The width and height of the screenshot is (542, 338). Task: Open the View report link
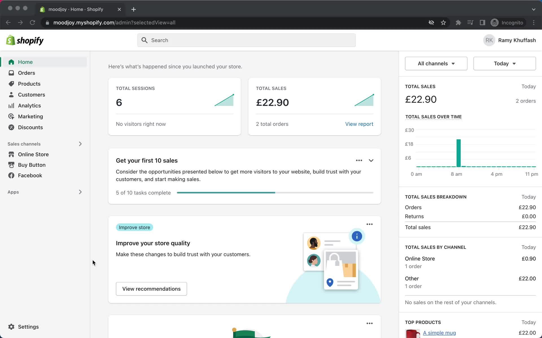click(x=359, y=124)
